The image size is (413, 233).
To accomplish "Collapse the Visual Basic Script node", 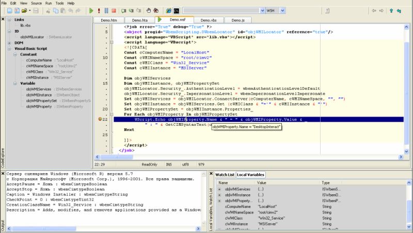I will click(x=10, y=48).
